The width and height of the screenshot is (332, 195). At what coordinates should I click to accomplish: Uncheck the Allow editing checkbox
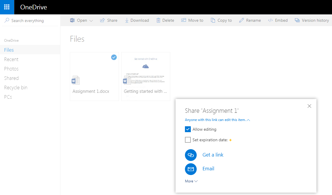point(188,129)
